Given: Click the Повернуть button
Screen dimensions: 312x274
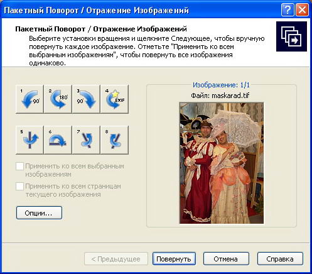Looking at the screenshot, I should (x=174, y=259).
